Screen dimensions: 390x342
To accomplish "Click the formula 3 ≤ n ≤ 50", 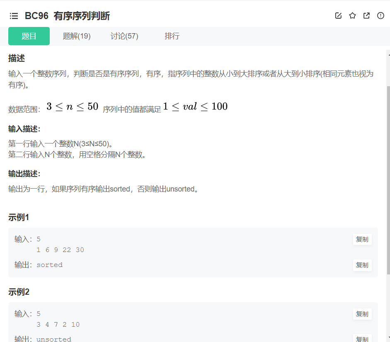I will tap(71, 106).
